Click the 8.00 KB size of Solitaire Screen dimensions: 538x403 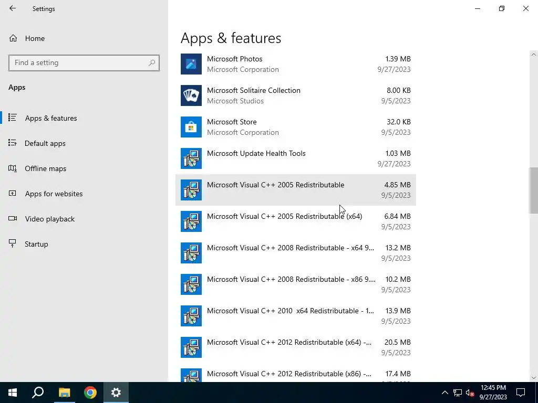398,90
